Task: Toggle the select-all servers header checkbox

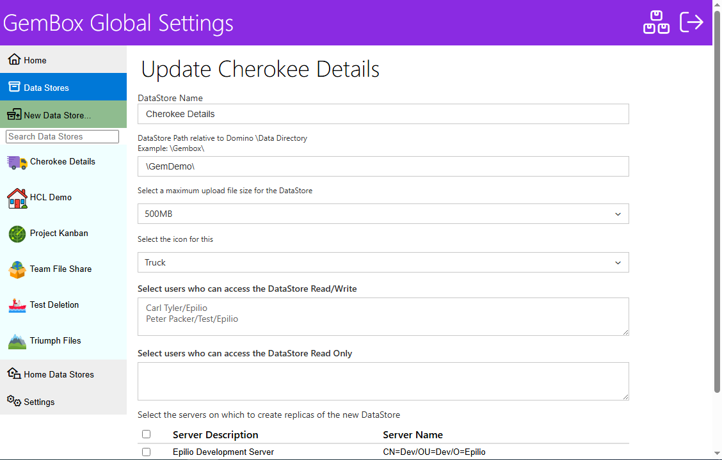Action: pyautogui.click(x=146, y=434)
